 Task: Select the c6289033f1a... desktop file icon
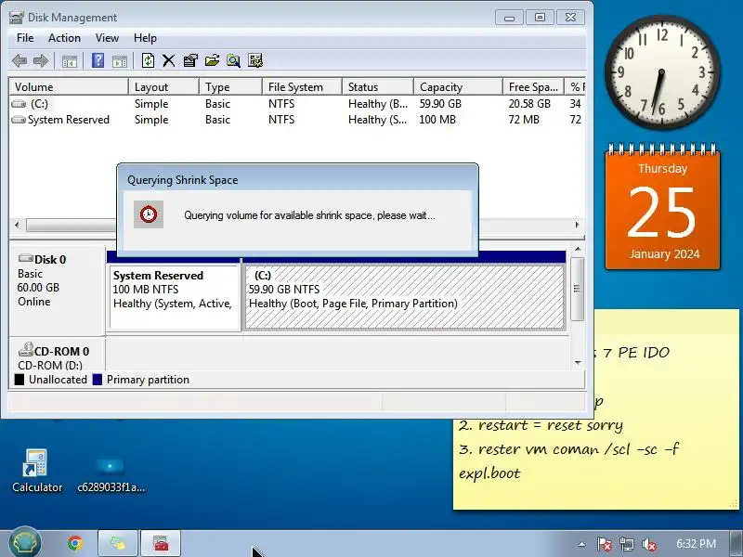coord(111,474)
